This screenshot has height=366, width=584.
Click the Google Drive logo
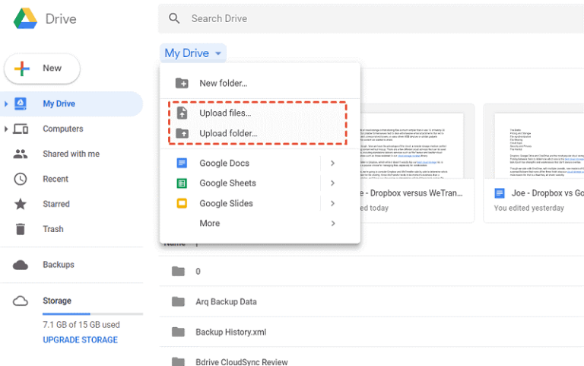point(25,18)
